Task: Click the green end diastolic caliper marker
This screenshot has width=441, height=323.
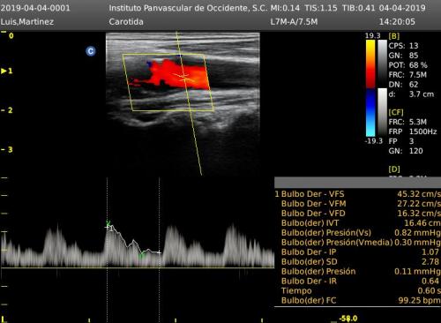Action: pos(142,254)
